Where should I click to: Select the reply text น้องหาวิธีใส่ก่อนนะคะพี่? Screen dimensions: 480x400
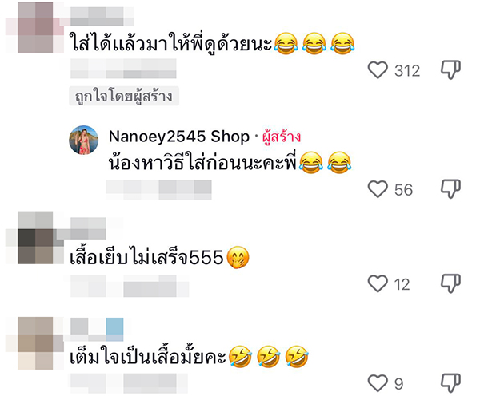click(x=202, y=163)
